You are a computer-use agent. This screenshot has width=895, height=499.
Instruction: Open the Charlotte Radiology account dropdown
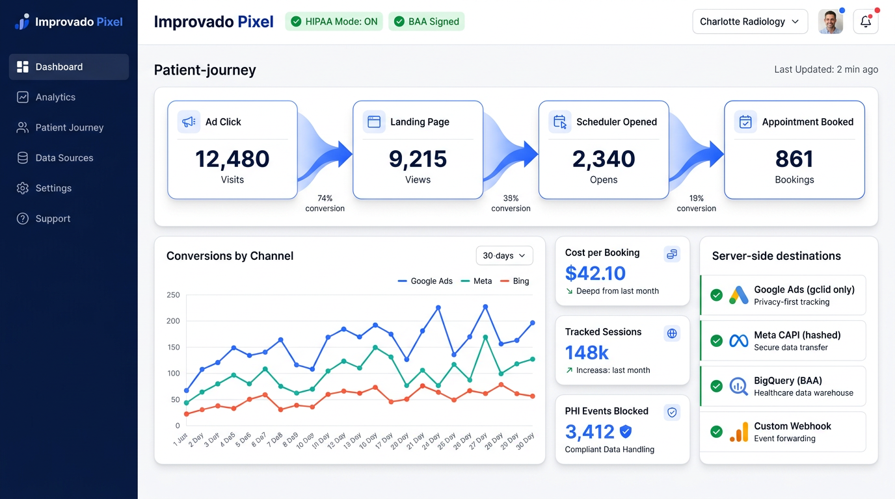(x=750, y=21)
